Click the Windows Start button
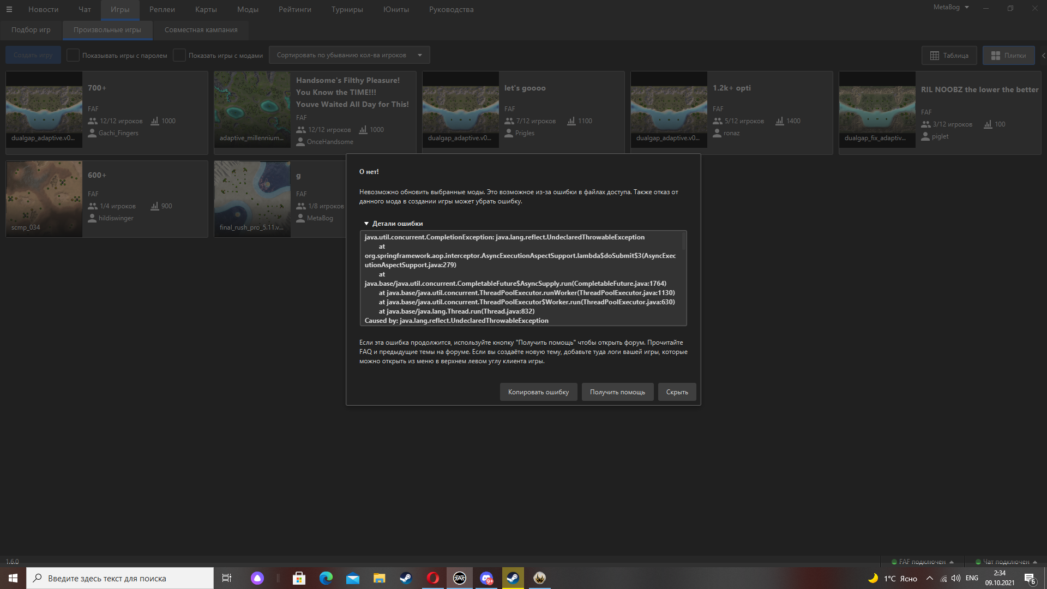The width and height of the screenshot is (1047, 589). [x=13, y=578]
